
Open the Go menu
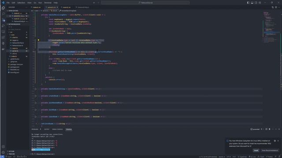(35, 3)
